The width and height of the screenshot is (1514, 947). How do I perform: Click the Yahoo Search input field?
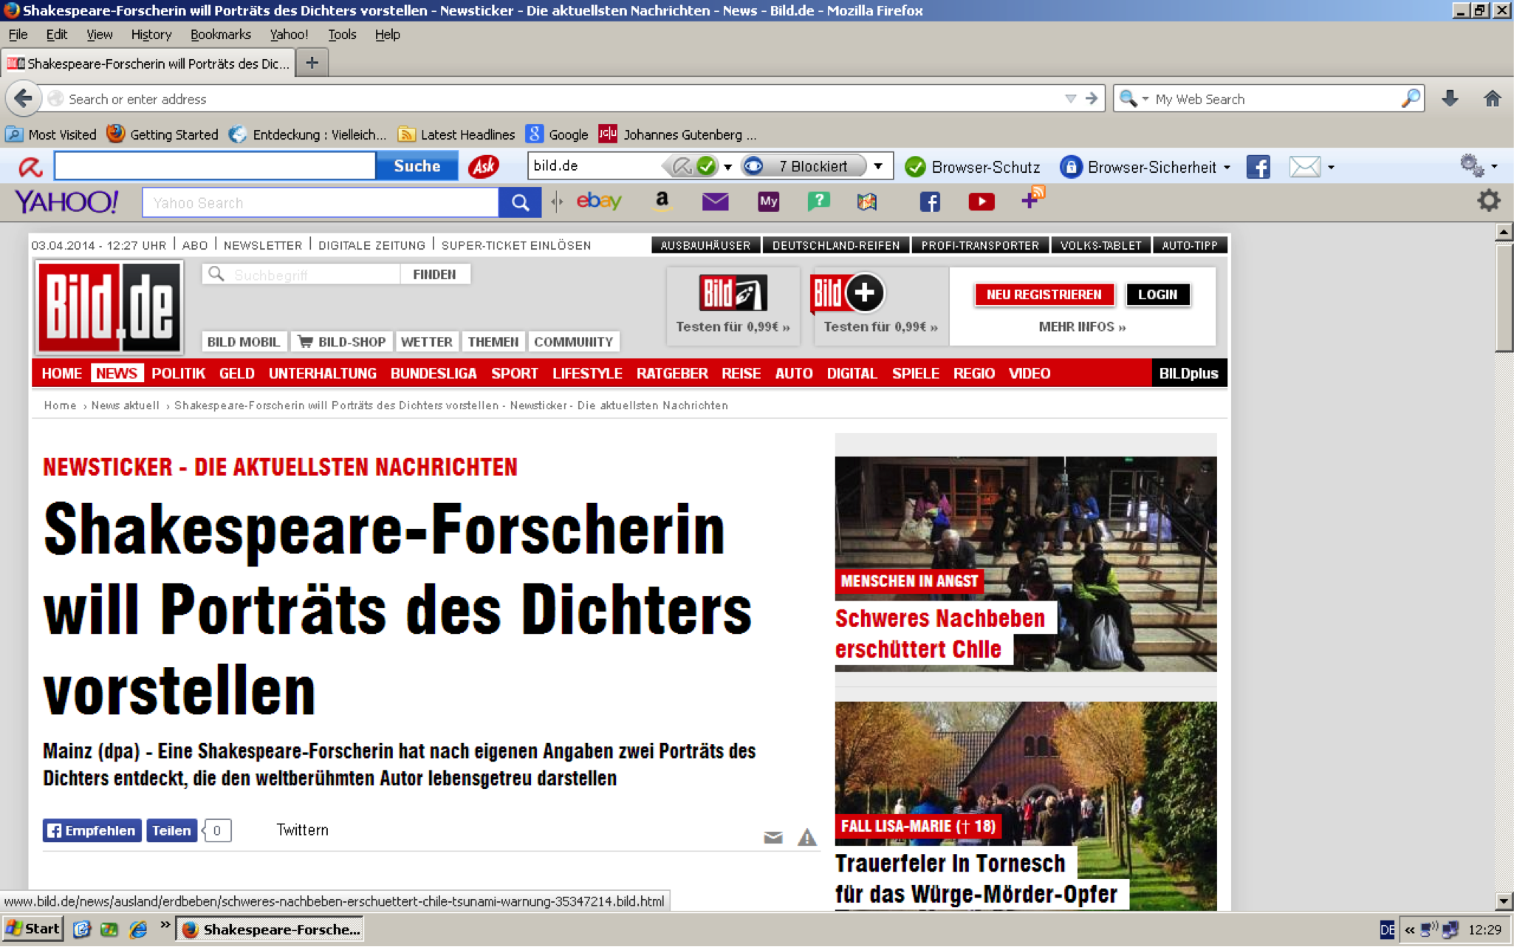pos(321,202)
